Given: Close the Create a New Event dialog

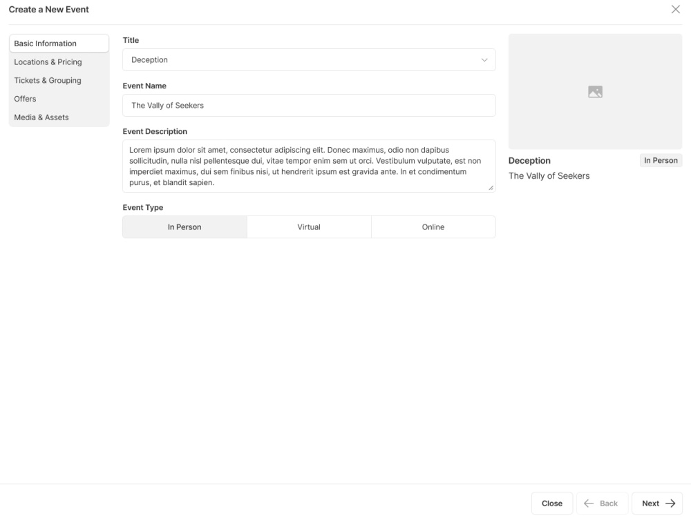Looking at the screenshot, I should [x=675, y=9].
